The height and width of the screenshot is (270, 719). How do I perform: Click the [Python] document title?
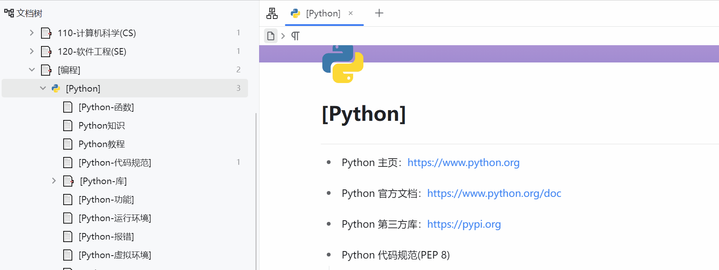coord(364,114)
